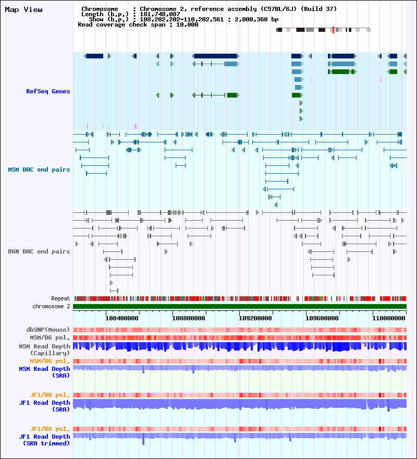Click the Repeat track's red and gray band
Viewport: 417px width, 459px height.
240,298
